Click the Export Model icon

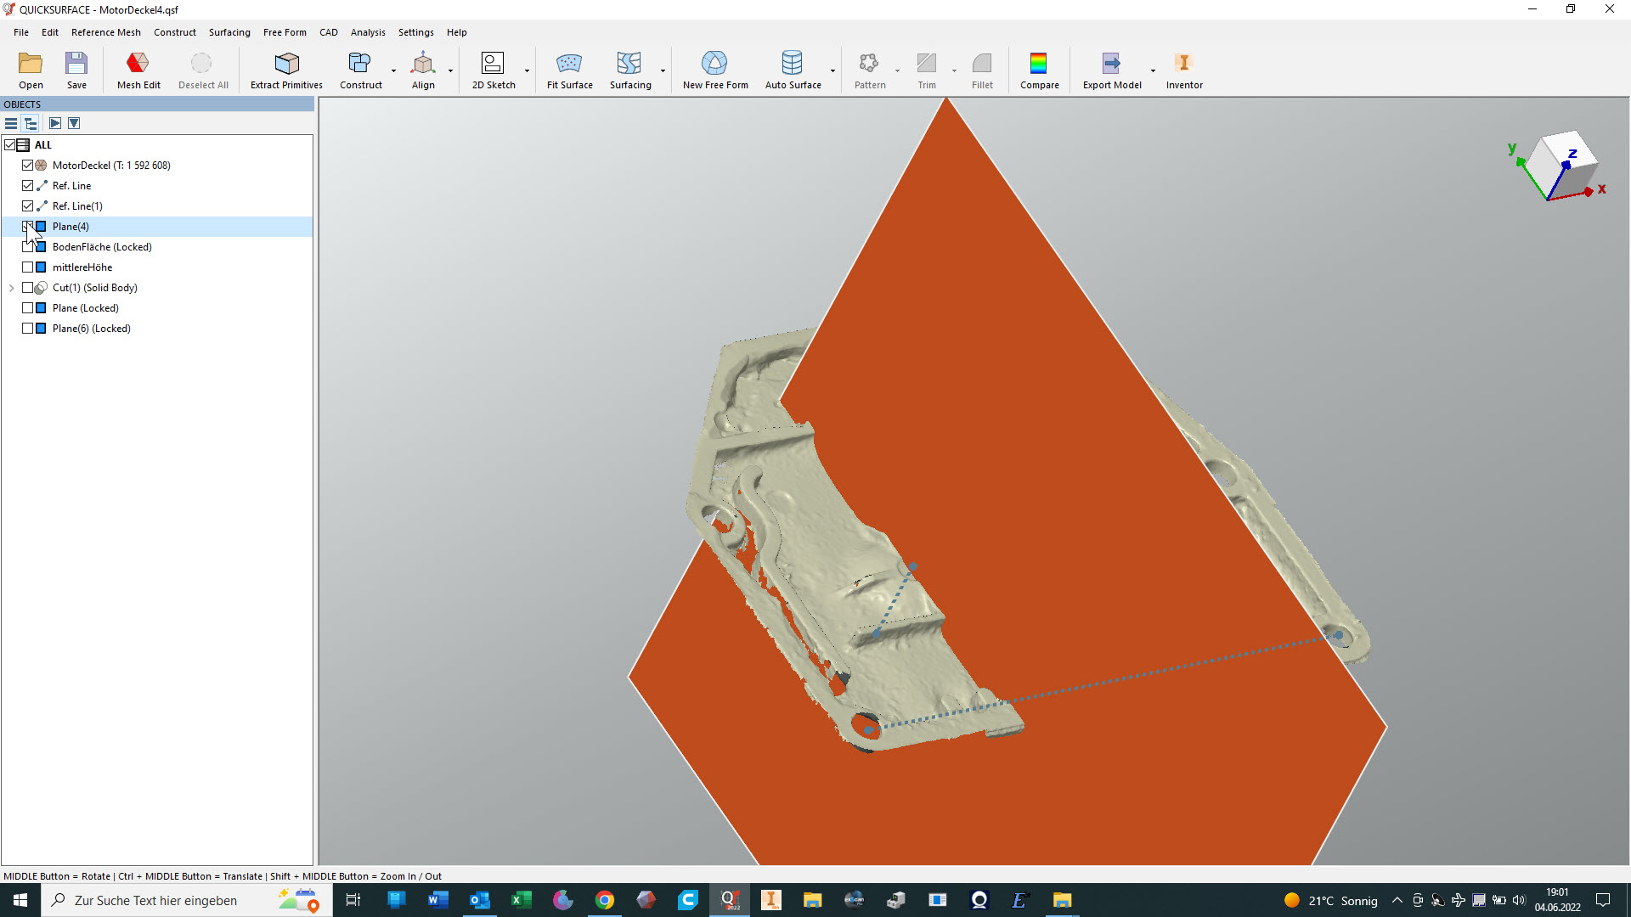click(x=1111, y=64)
